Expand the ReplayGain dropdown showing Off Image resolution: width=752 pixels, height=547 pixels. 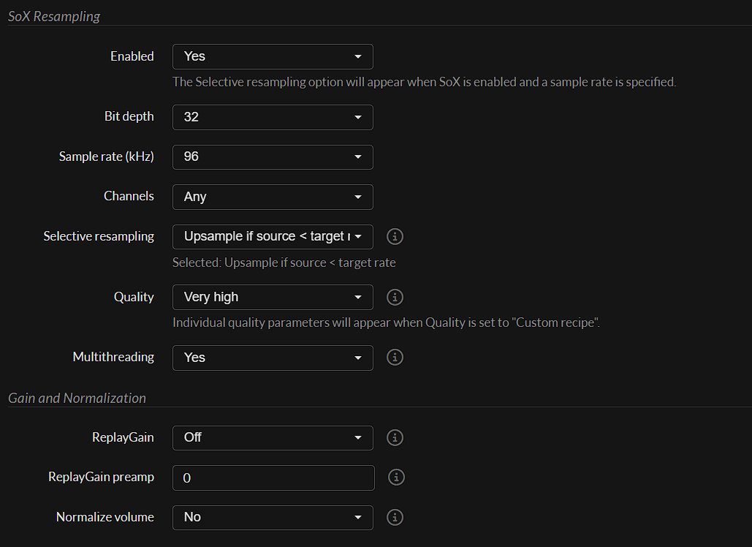click(x=273, y=437)
